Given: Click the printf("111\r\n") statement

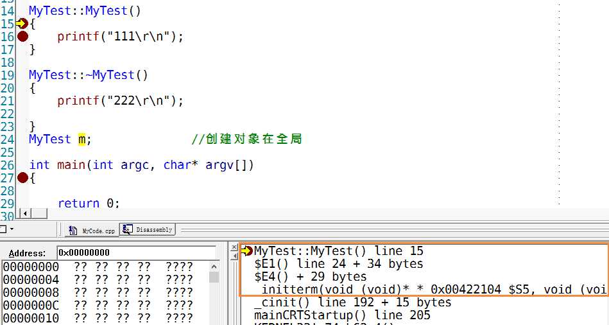Looking at the screenshot, I should (x=120, y=37).
